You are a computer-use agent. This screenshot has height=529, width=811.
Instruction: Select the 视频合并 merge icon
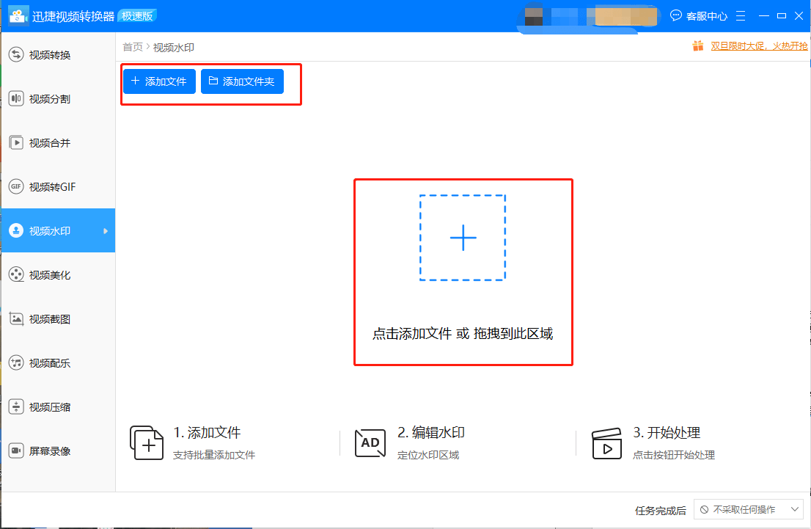click(16, 143)
